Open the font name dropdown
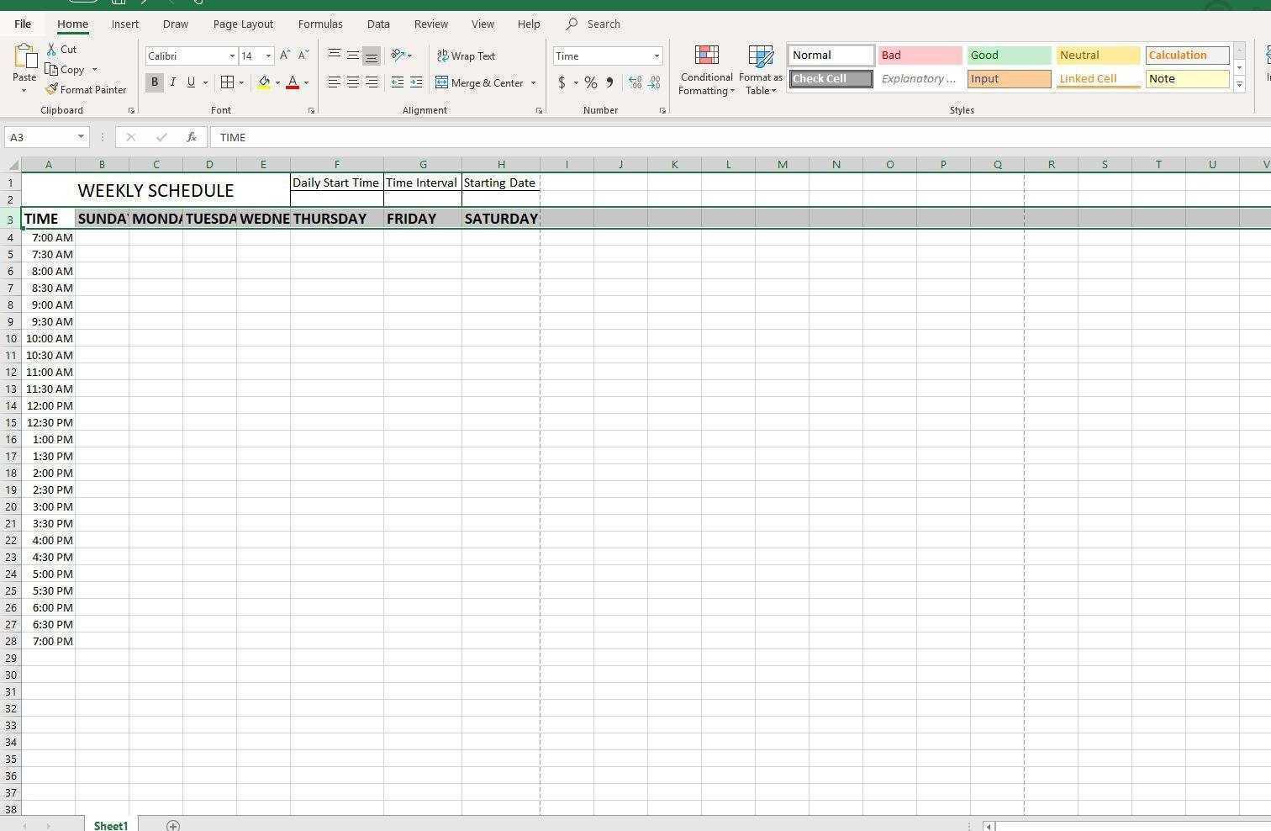1271x831 pixels. [232, 56]
